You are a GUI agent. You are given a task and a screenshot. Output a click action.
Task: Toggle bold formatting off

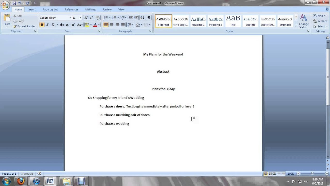pyautogui.click(x=42, y=25)
